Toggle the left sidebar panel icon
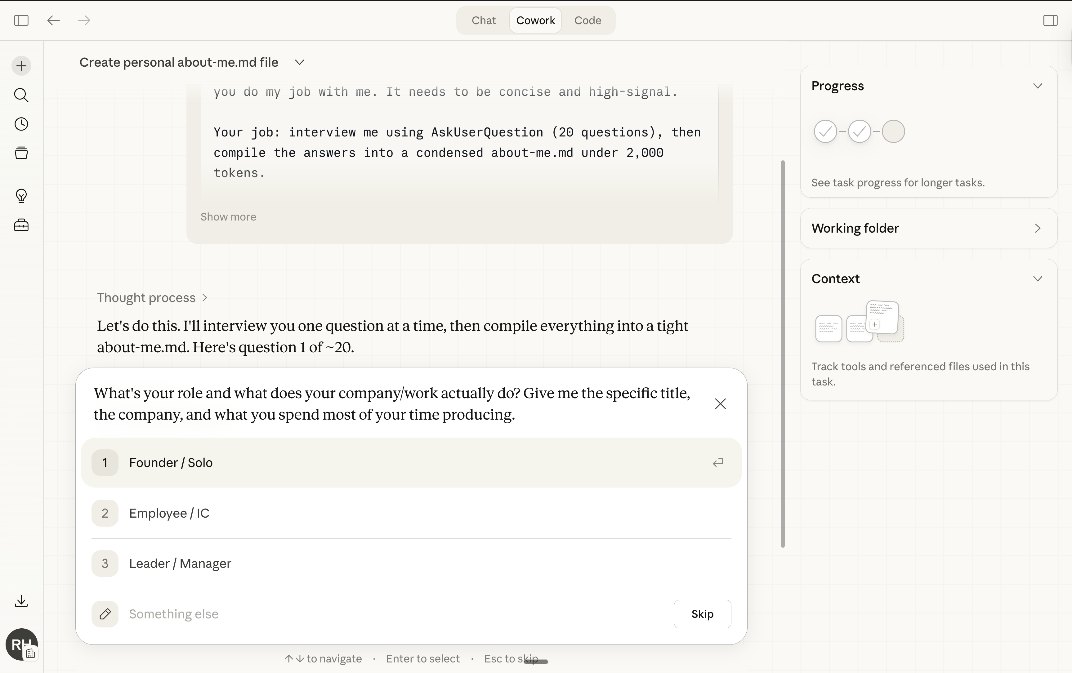This screenshot has width=1072, height=673. (21, 20)
